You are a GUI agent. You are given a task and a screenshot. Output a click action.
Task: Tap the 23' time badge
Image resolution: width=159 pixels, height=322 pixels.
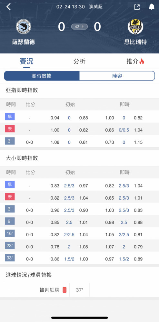(10, 246)
